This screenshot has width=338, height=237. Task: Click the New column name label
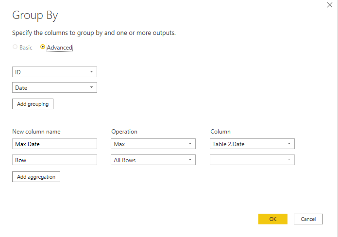point(36,132)
